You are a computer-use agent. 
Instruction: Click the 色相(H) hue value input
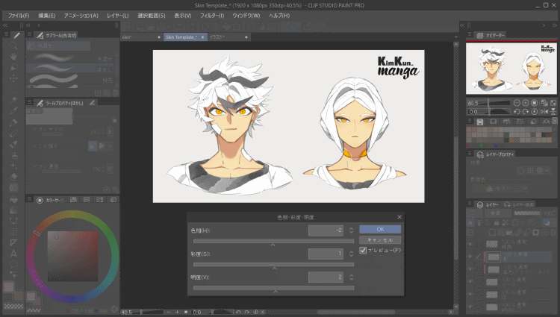[326, 230]
